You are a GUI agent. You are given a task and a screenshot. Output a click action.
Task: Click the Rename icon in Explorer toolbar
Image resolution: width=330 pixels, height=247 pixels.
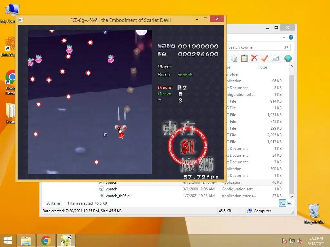pyautogui.click(x=275, y=58)
